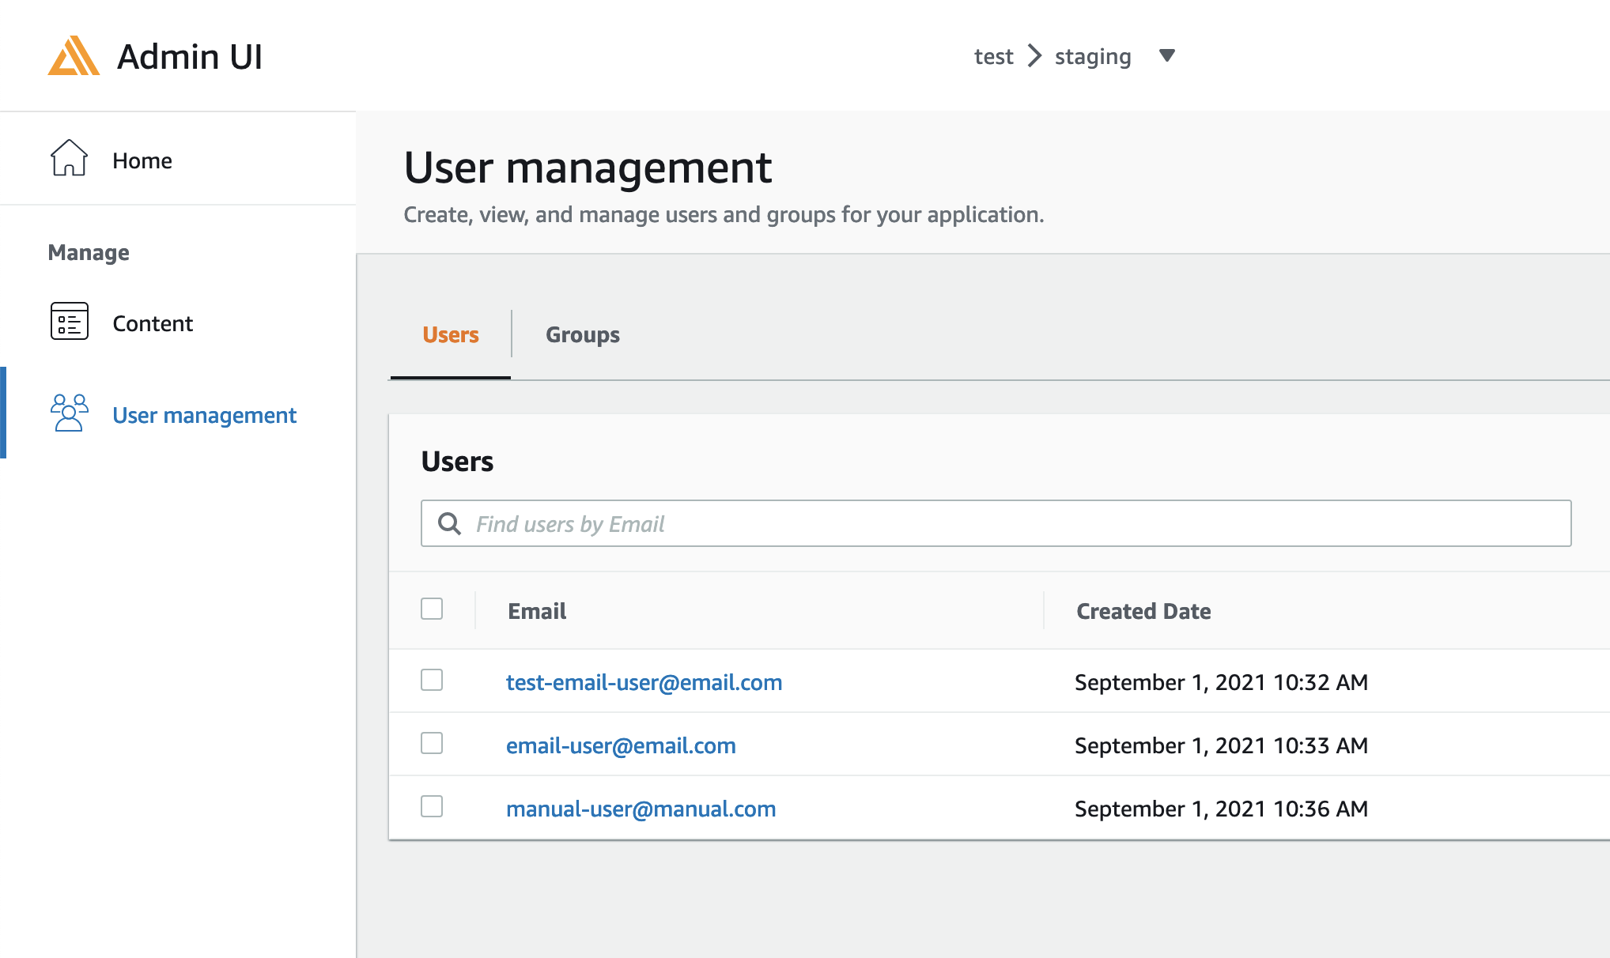Check the select-all checkbox in the table header
The image size is (1610, 958).
pyautogui.click(x=432, y=609)
